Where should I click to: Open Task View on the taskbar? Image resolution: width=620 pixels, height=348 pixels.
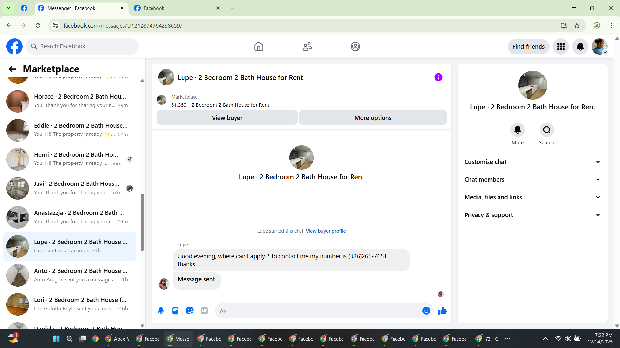click(x=82, y=339)
